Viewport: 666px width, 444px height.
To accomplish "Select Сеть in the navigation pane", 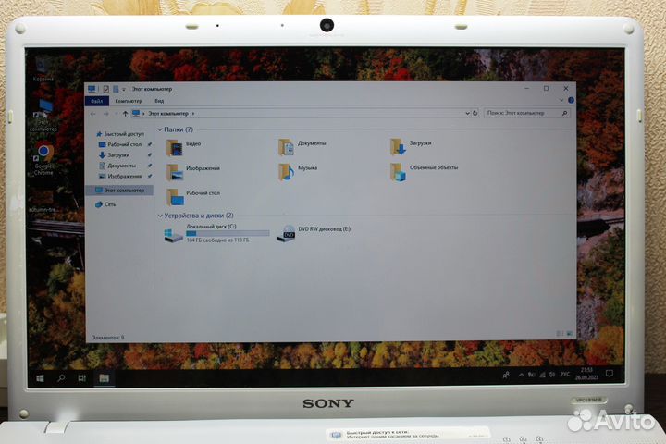I will (105, 204).
